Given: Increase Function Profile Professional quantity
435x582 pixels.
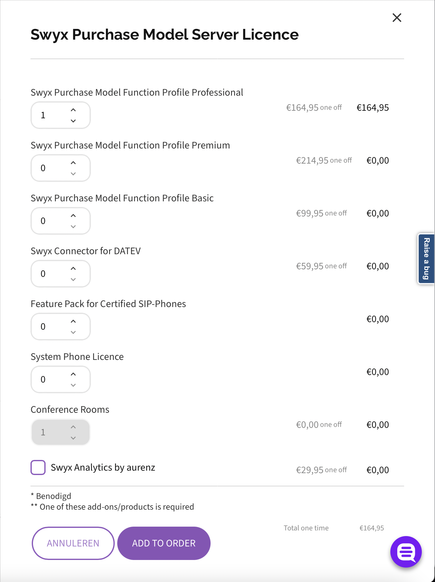Looking at the screenshot, I should pos(73,109).
